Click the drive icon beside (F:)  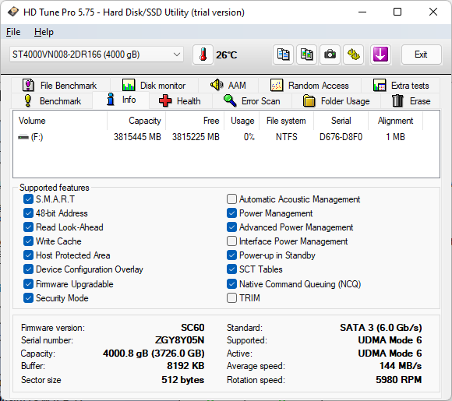(23, 137)
